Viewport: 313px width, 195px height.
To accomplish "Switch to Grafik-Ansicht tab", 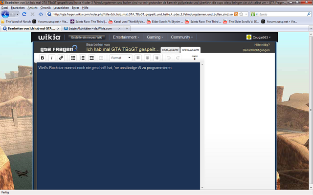I will [190, 50].
